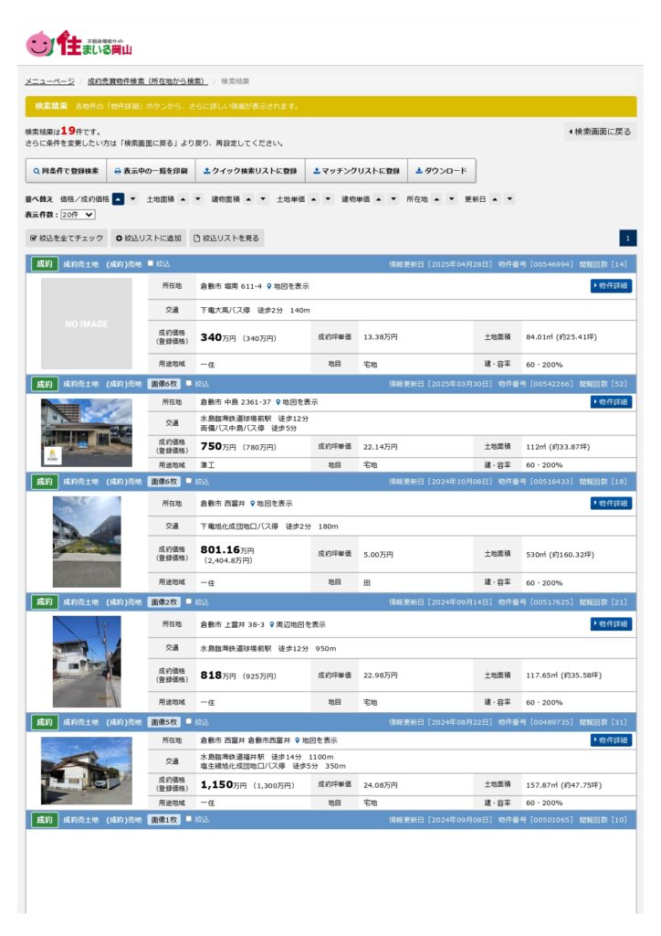Click クイック検索リストに登録 button
Screen dimensions: 661x936
pos(250,171)
